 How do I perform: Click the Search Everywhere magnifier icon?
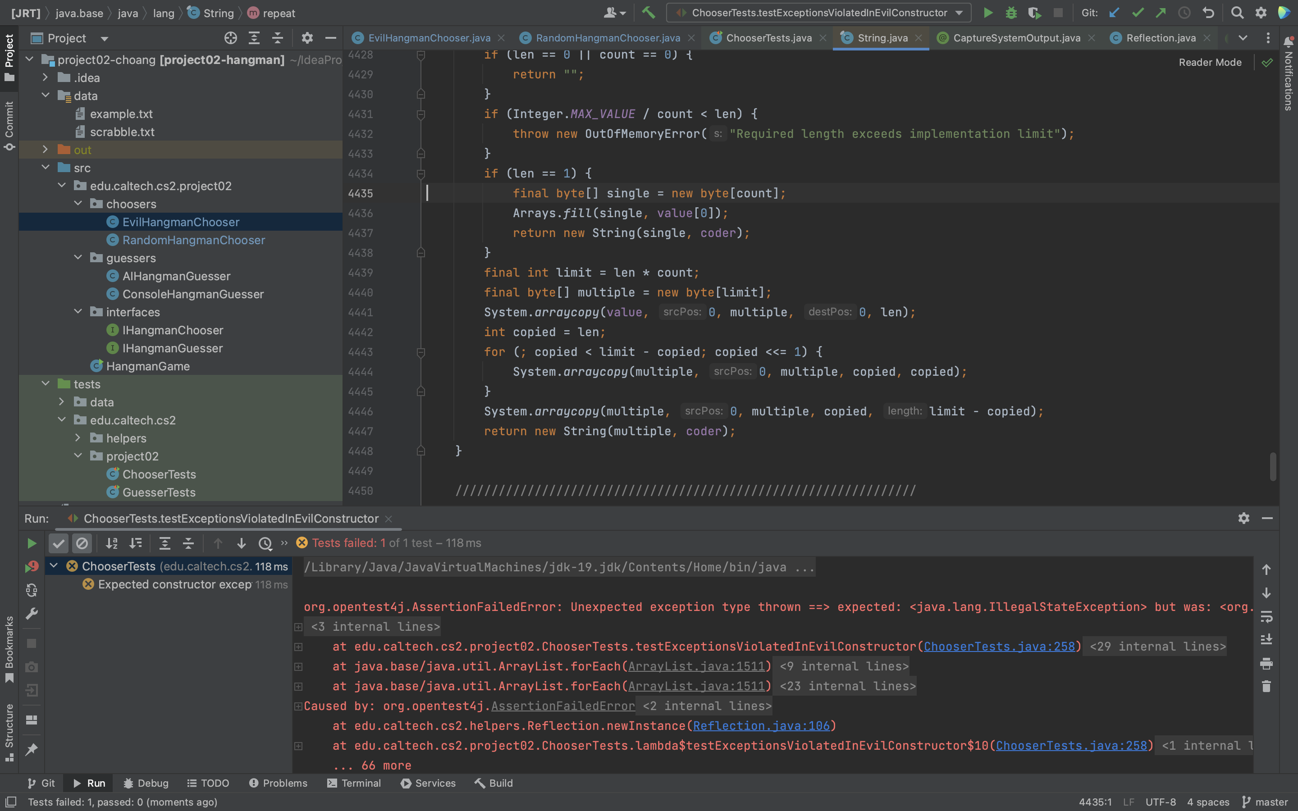point(1238,13)
